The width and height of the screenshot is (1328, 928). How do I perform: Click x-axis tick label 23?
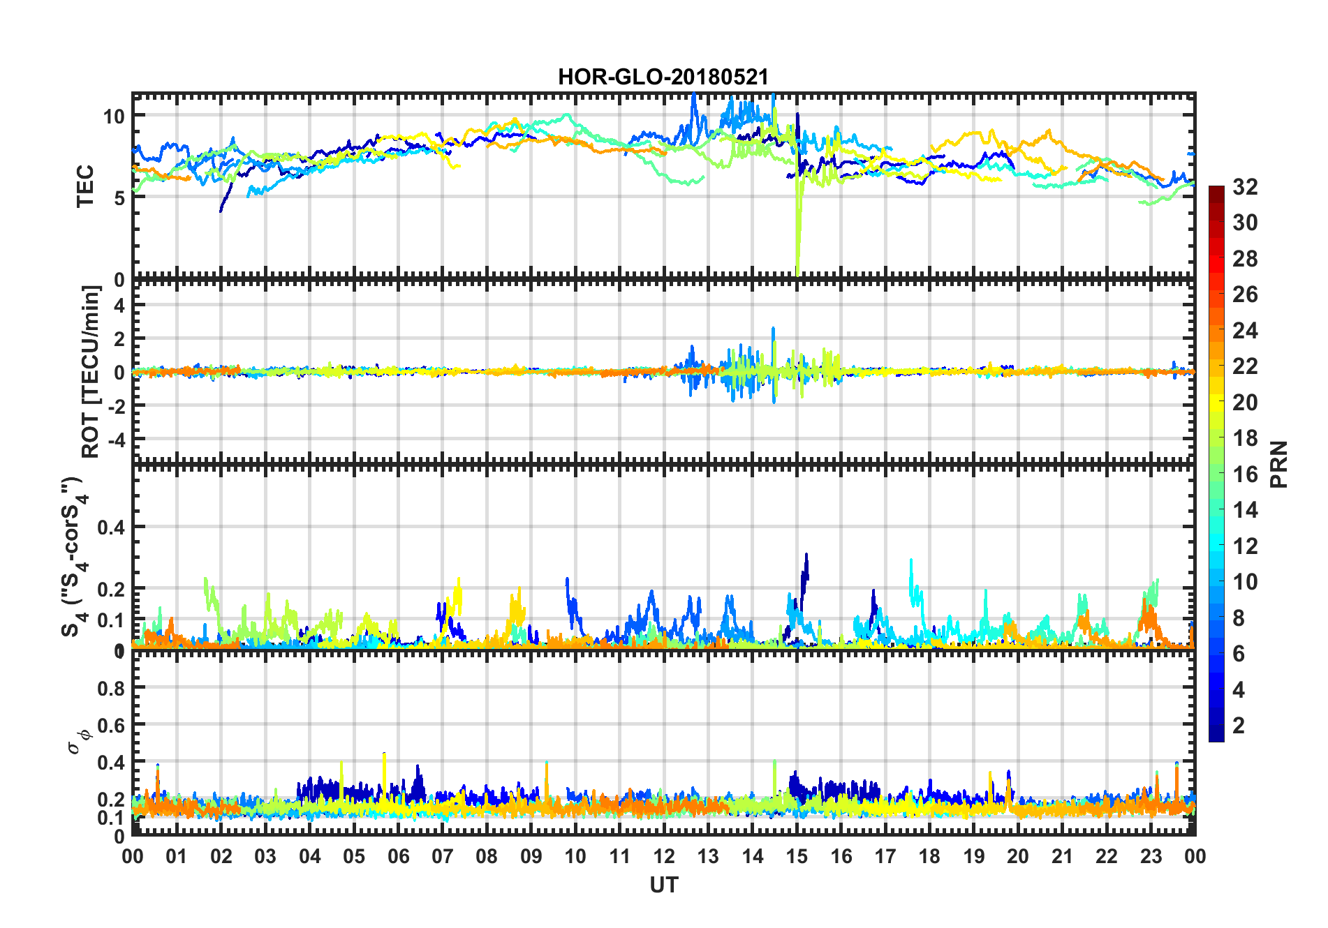pyautogui.click(x=1151, y=856)
